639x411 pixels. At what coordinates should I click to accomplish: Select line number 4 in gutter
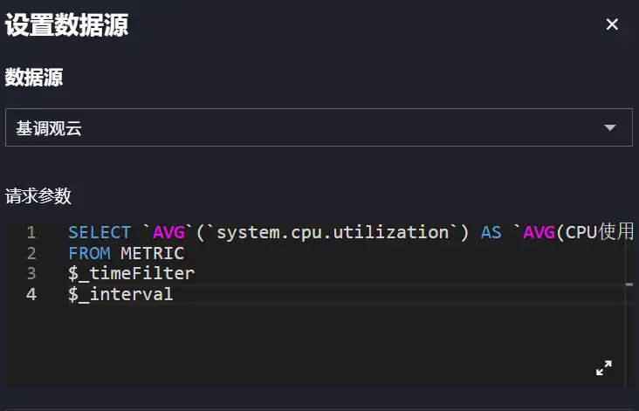[31, 295]
